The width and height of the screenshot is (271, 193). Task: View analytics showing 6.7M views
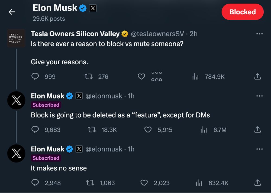pyautogui.click(x=204, y=130)
